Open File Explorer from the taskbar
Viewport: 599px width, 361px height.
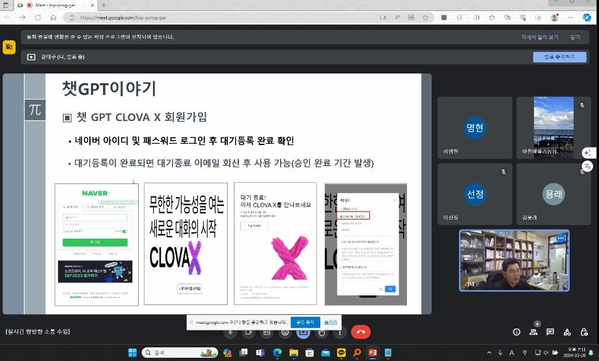294,353
